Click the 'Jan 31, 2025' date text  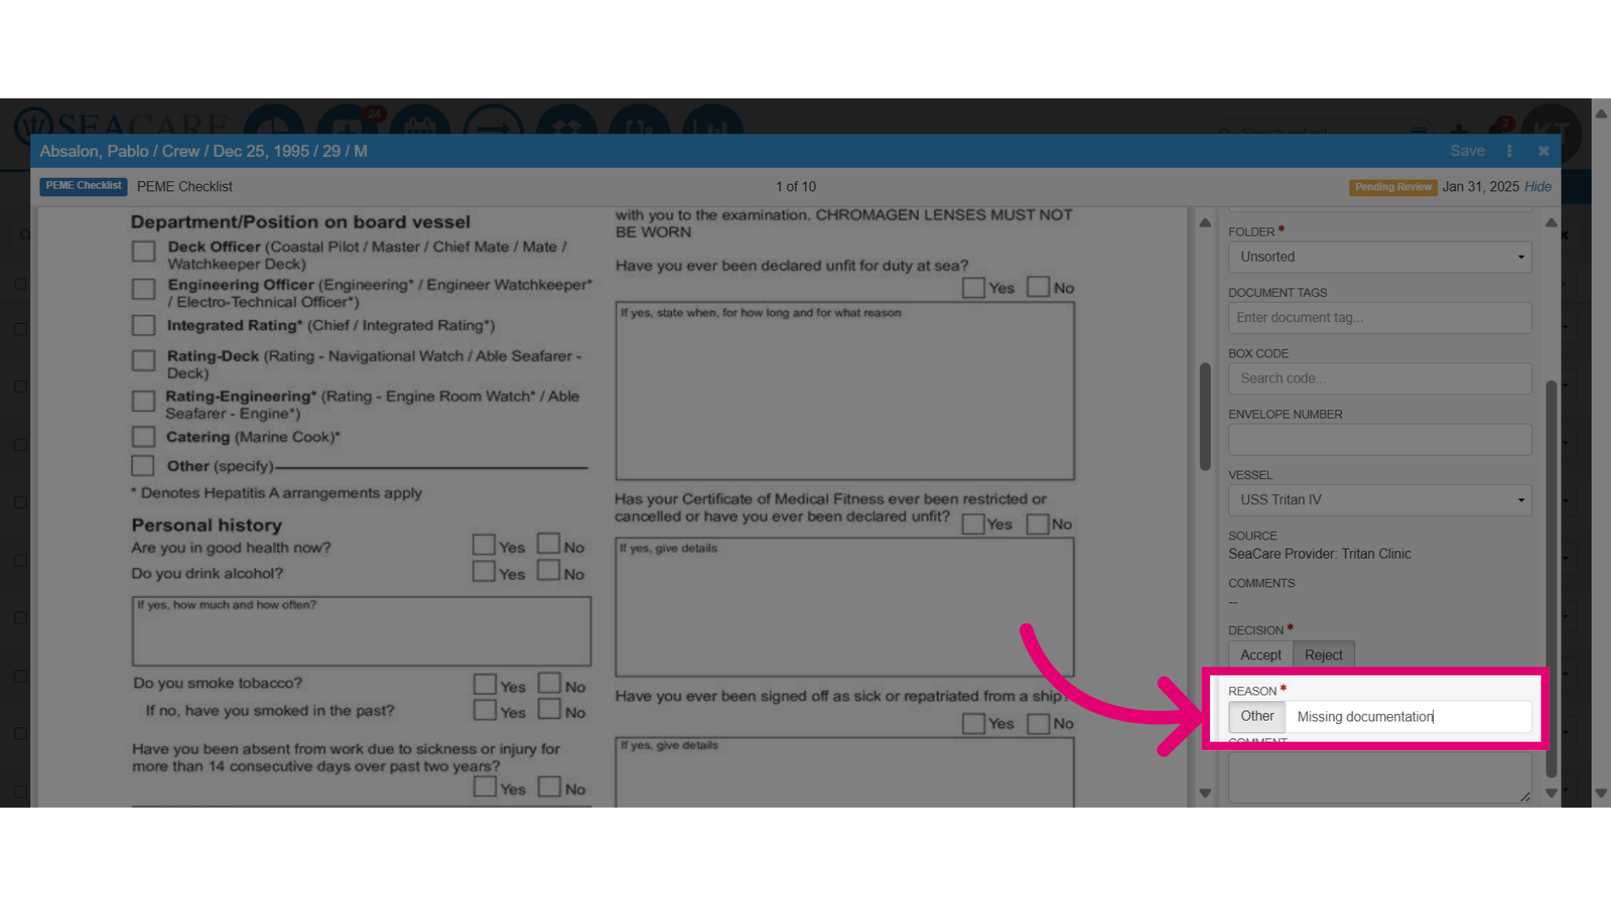pyautogui.click(x=1480, y=186)
